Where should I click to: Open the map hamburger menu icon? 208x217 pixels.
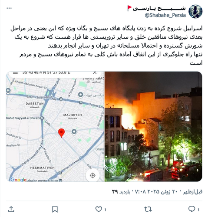coord(15,72)
